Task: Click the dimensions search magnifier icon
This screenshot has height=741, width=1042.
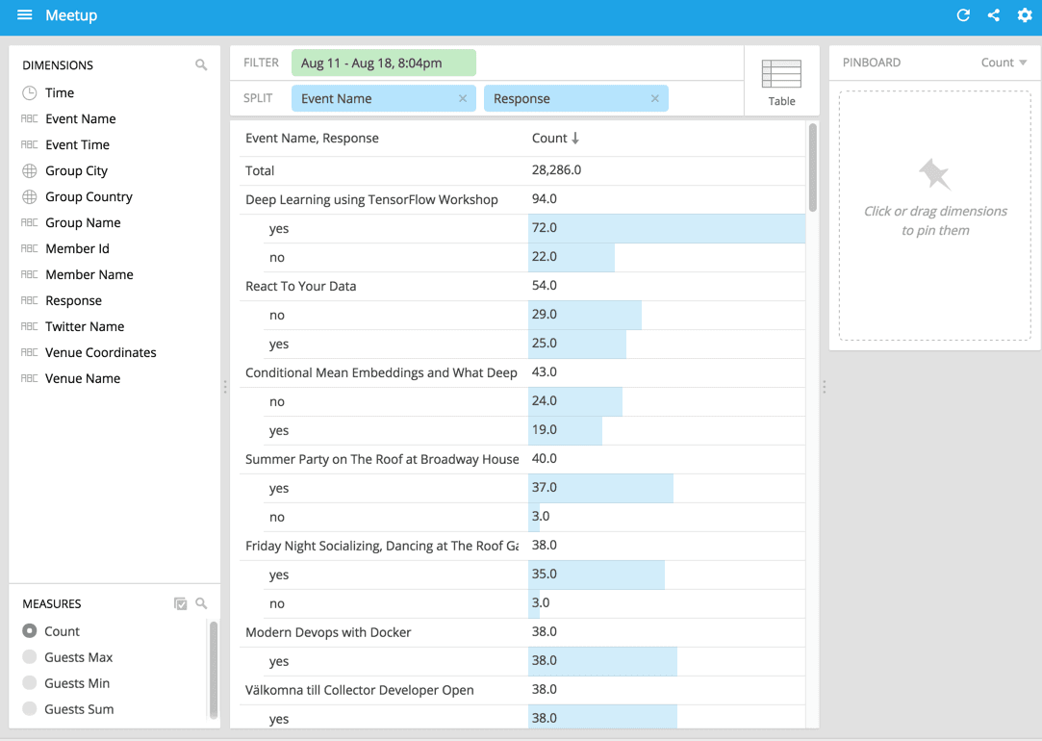Action: point(201,65)
